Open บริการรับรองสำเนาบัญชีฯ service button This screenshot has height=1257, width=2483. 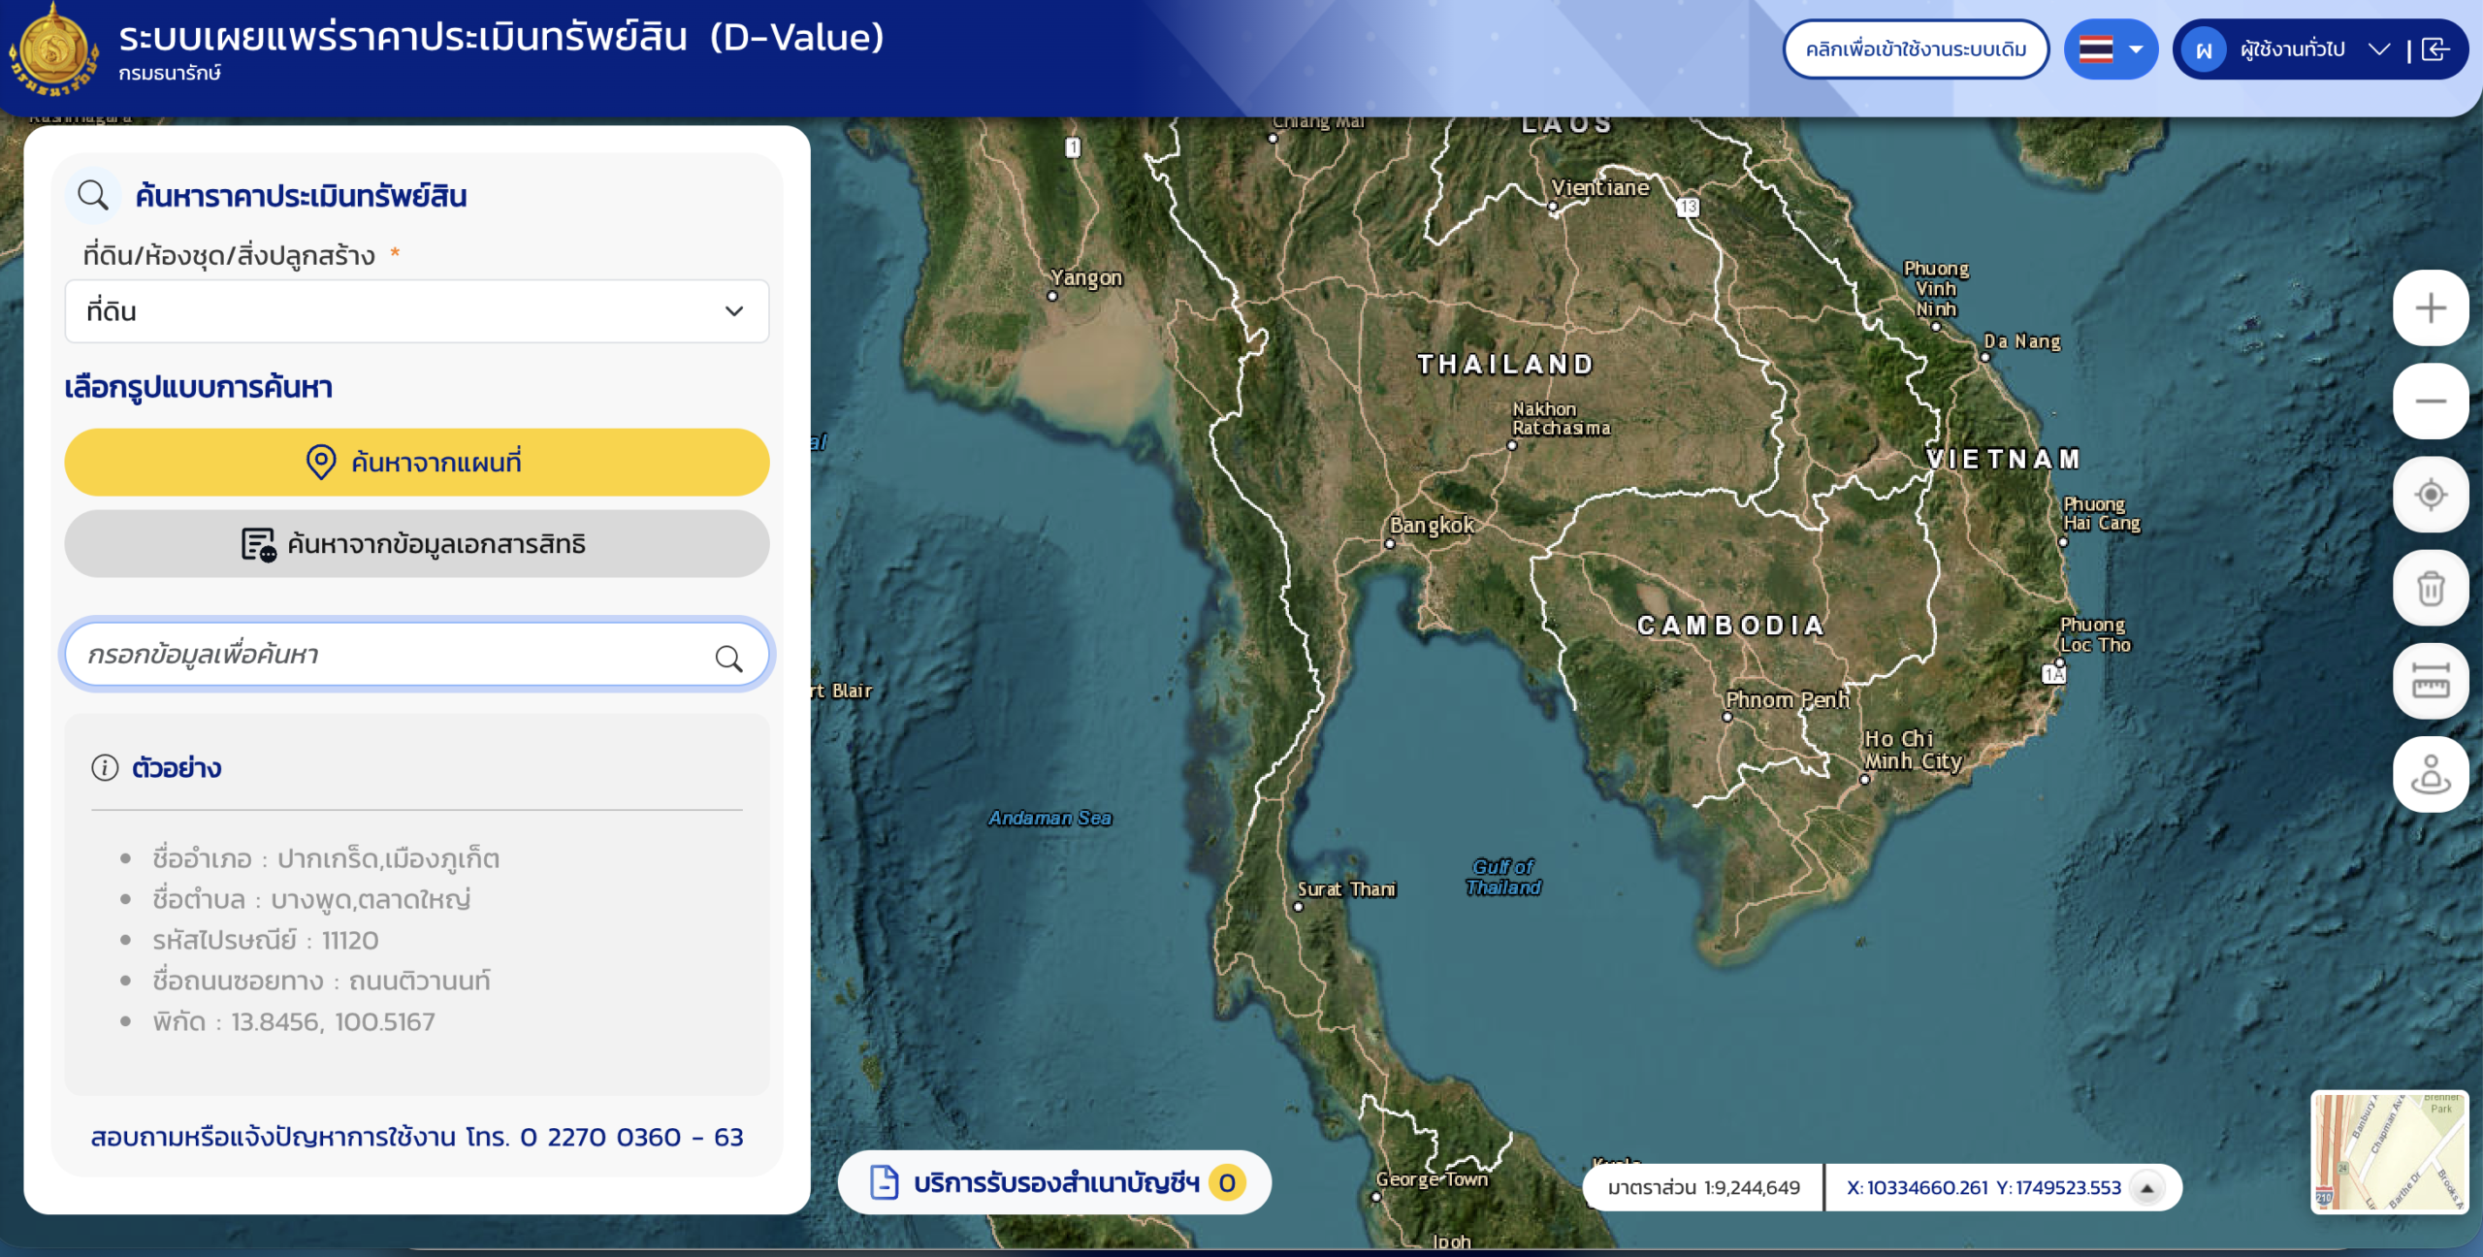point(1054,1182)
